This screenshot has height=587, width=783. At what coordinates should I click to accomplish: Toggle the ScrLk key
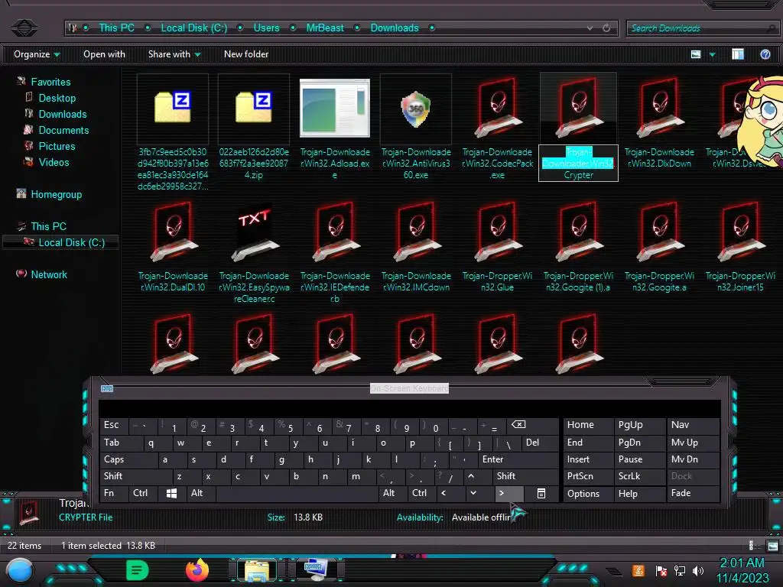coord(639,476)
